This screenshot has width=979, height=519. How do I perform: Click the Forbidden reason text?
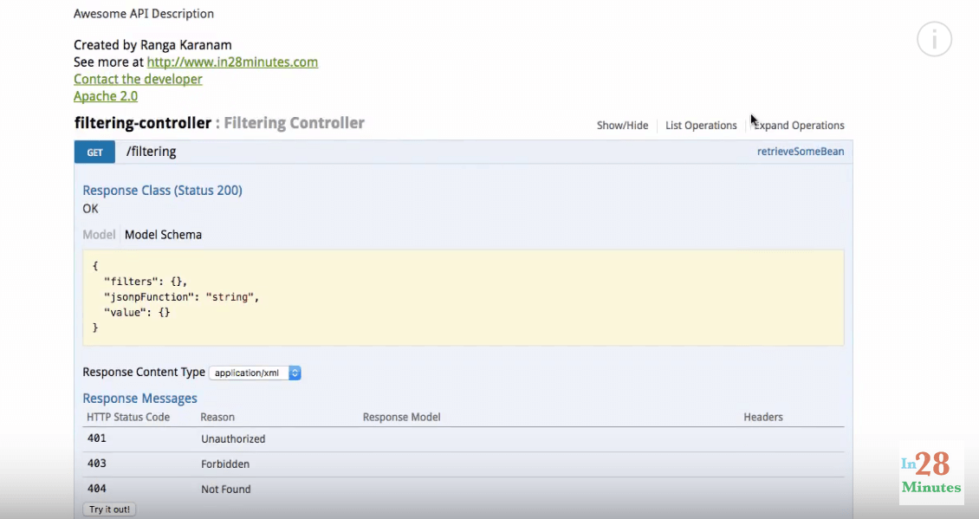(x=224, y=464)
